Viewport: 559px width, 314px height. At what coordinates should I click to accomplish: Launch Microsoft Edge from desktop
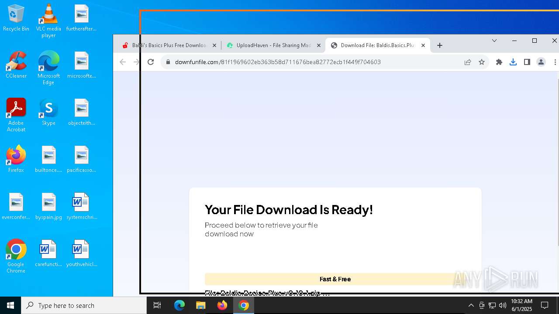click(48, 68)
